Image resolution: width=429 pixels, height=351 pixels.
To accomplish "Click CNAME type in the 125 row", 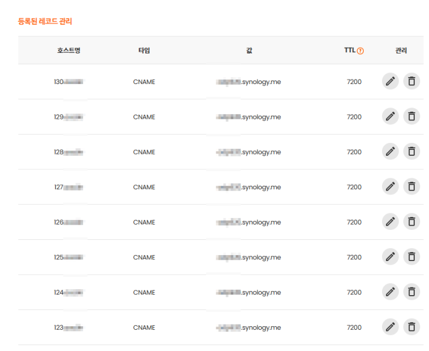I will click(144, 258).
